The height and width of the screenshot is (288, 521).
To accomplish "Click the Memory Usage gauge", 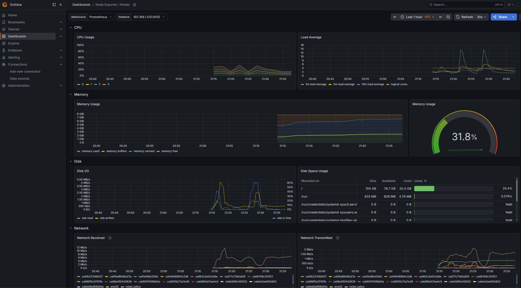I will 465,132.
